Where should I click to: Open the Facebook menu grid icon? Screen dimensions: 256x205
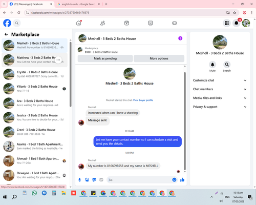click(x=227, y=23)
